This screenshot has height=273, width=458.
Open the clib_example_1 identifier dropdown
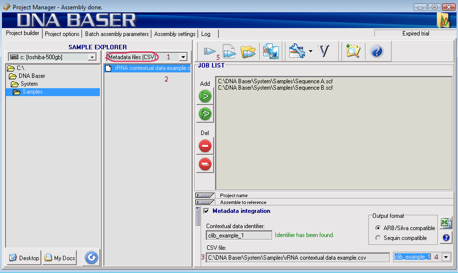[446, 257]
